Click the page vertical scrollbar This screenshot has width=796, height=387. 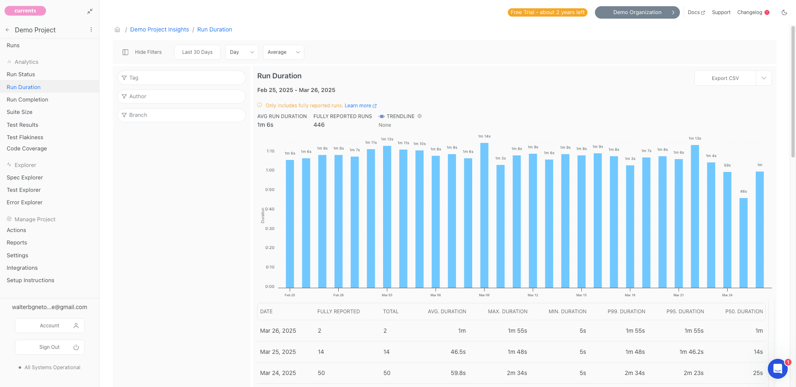tap(793, 91)
